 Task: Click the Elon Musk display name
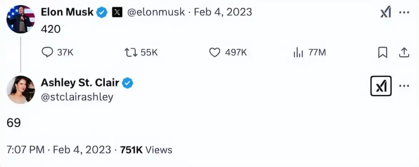tap(67, 12)
